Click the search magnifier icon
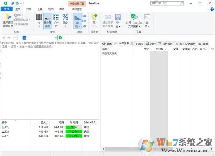The height and width of the screenshot is (156, 215). [x=182, y=3]
